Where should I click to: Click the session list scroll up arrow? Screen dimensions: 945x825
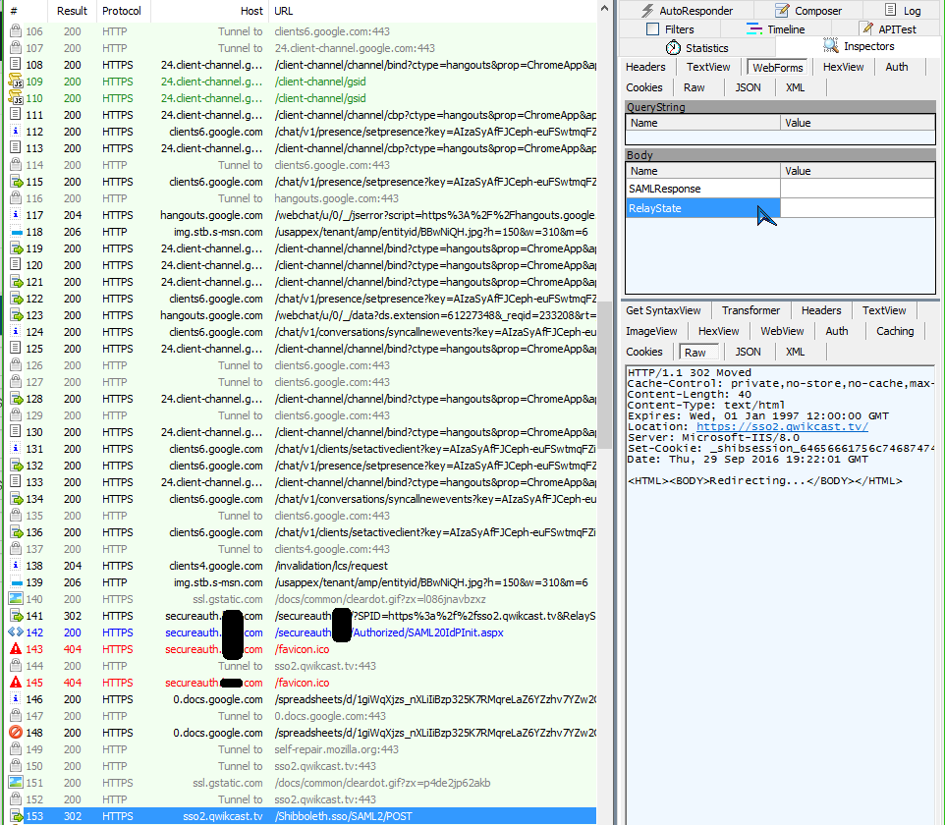coord(604,9)
